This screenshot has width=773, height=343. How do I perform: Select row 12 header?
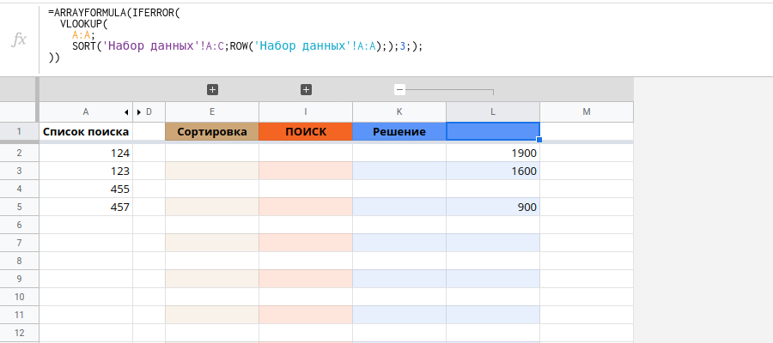[x=19, y=333]
